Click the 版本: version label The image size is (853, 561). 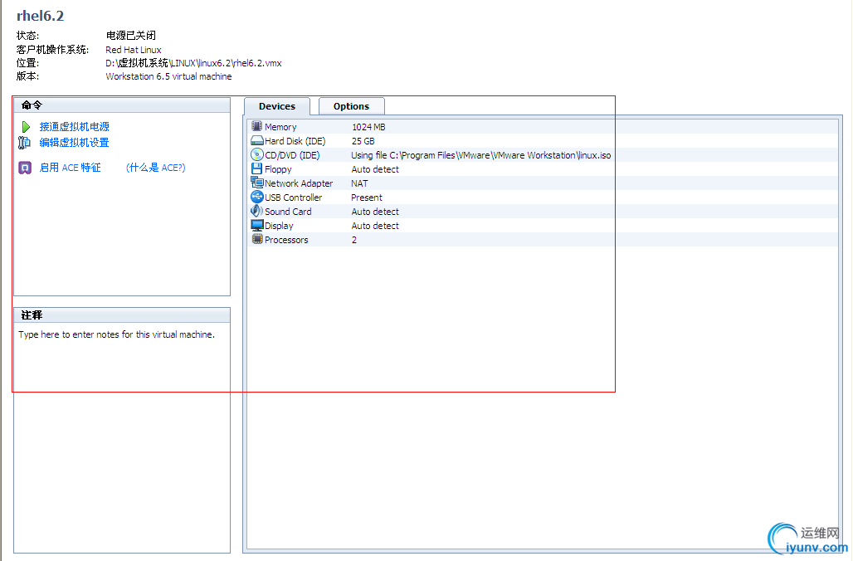coord(27,76)
